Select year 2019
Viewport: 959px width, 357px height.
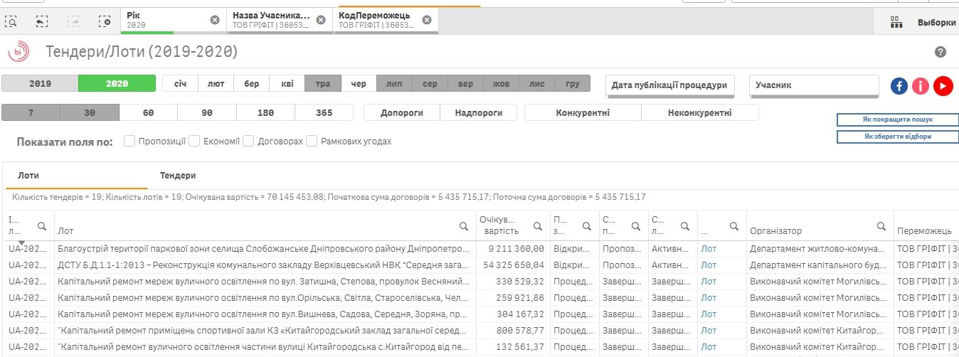40,84
